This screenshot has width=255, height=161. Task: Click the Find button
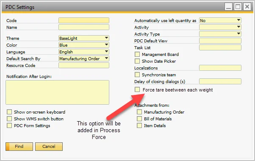(x=19, y=147)
